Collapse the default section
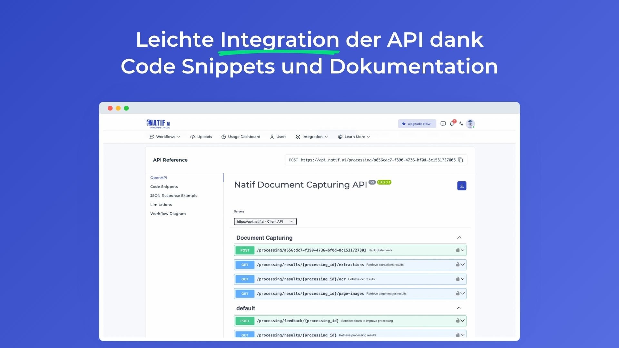Screen dimensions: 619x348 (x=459, y=308)
